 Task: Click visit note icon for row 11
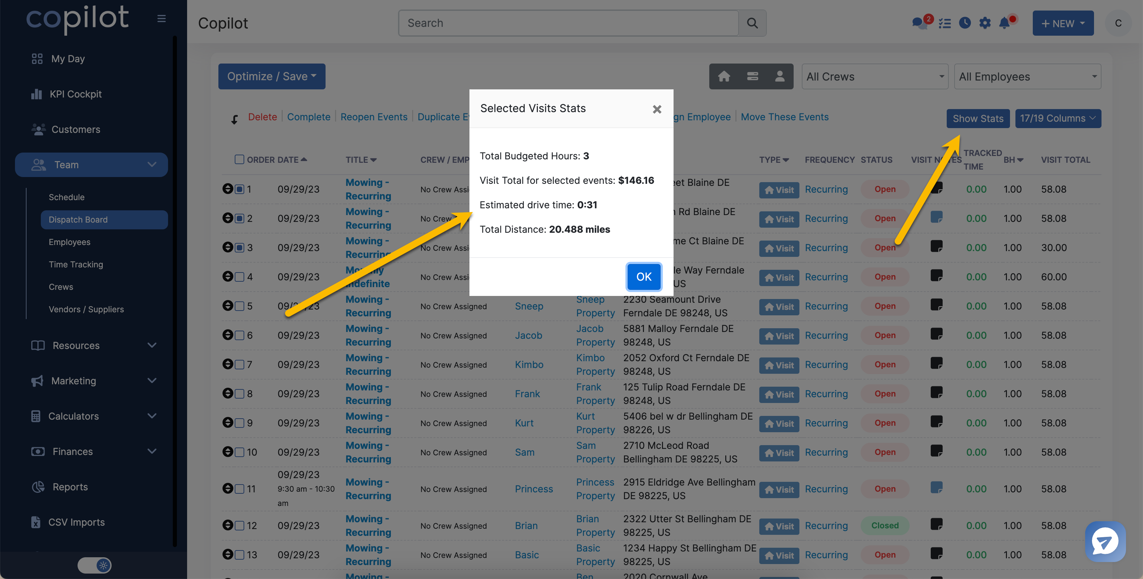(x=936, y=488)
